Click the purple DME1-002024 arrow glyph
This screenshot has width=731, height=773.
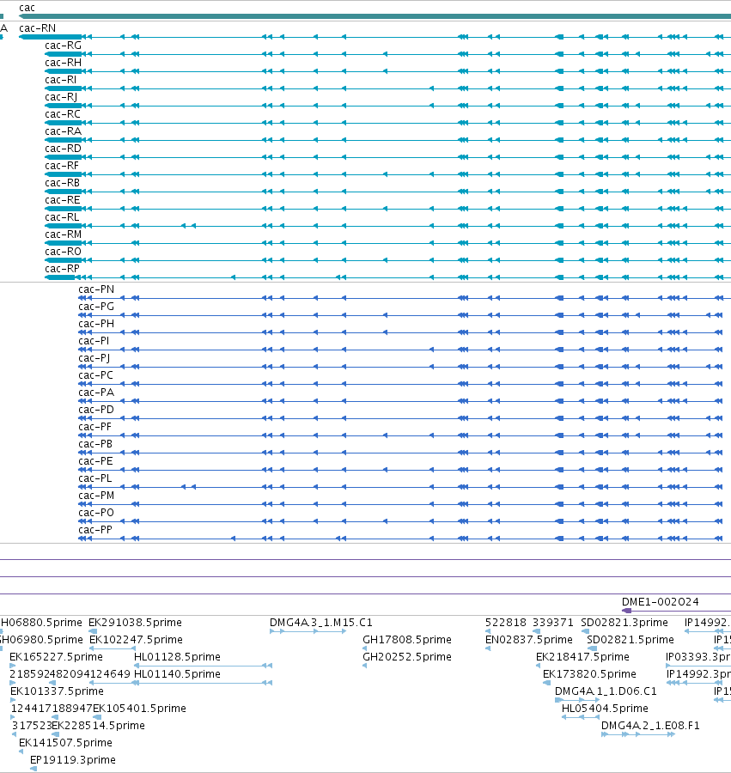626,611
